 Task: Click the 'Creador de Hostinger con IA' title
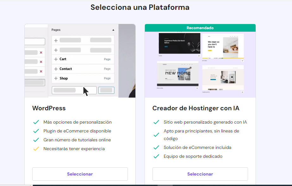click(196, 108)
